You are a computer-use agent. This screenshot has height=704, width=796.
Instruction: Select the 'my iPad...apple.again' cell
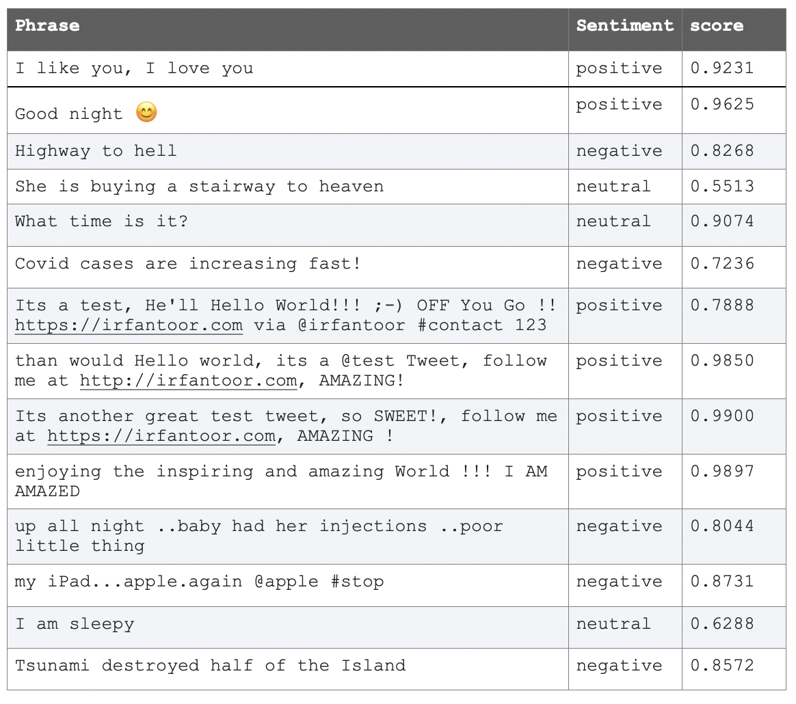[x=288, y=585]
